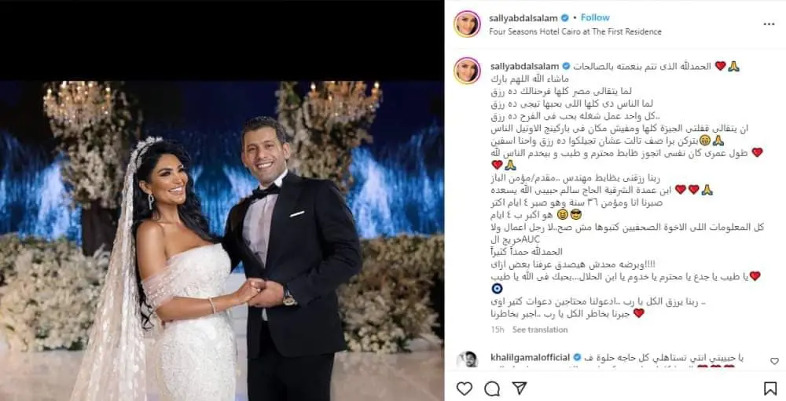Open more options three-dot menu
Viewport: 786px width, 401px height.
[x=769, y=24]
